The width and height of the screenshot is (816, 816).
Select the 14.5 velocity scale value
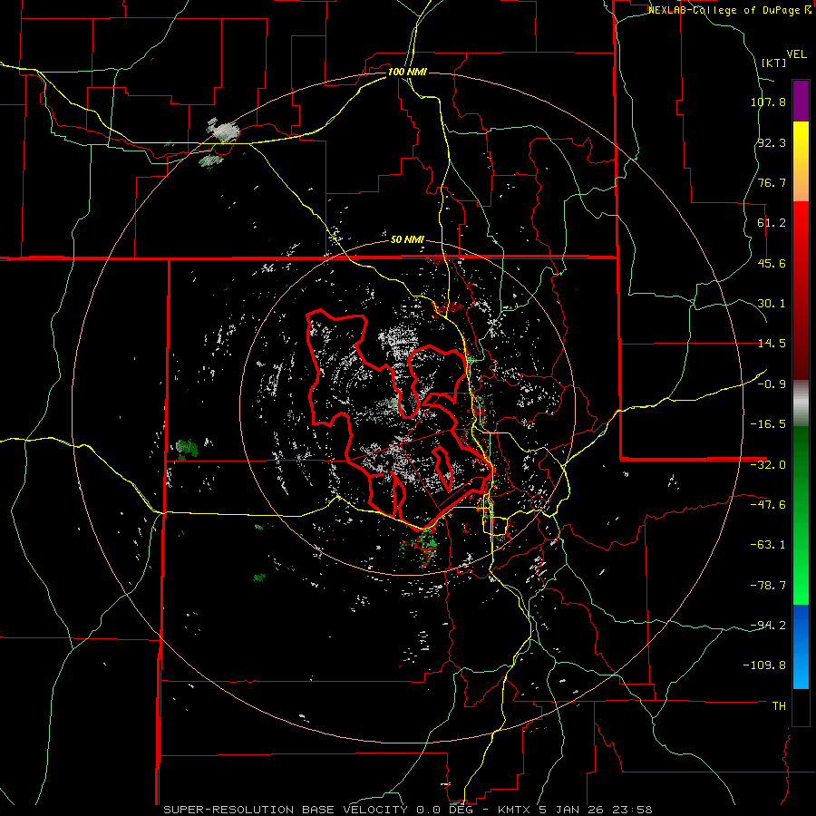coord(772,344)
